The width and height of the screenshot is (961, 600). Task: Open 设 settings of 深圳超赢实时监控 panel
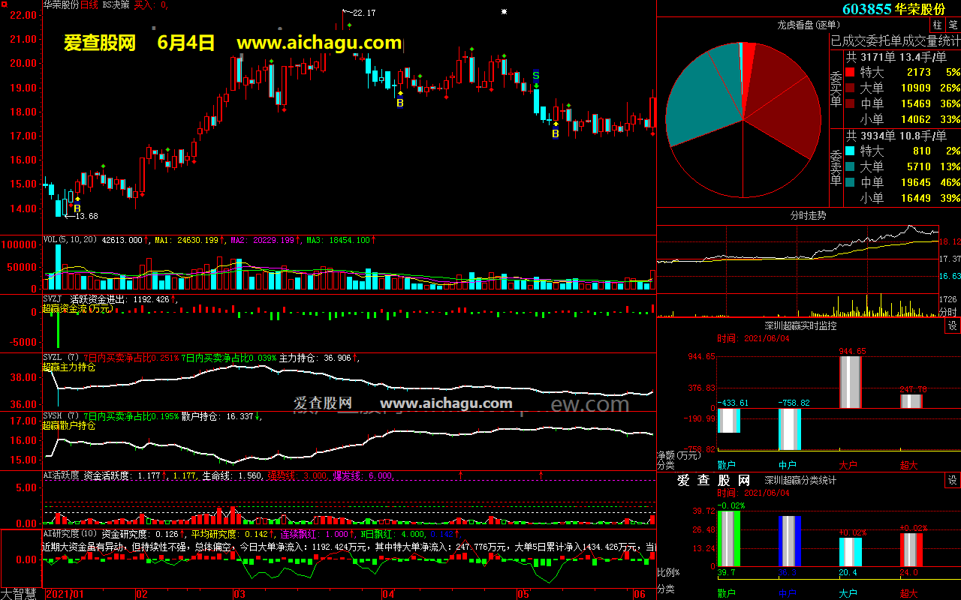pyautogui.click(x=953, y=326)
